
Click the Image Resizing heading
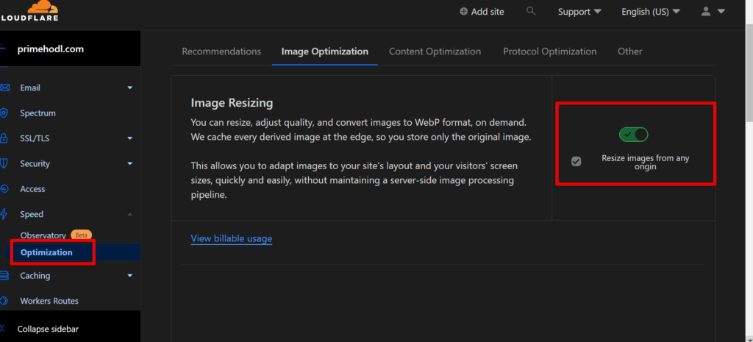(232, 103)
